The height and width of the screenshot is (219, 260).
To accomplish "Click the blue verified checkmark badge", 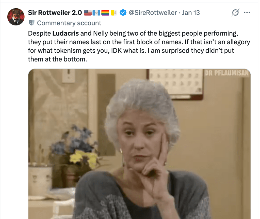I will (123, 13).
